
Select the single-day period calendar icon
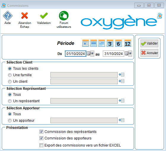click(86, 43)
